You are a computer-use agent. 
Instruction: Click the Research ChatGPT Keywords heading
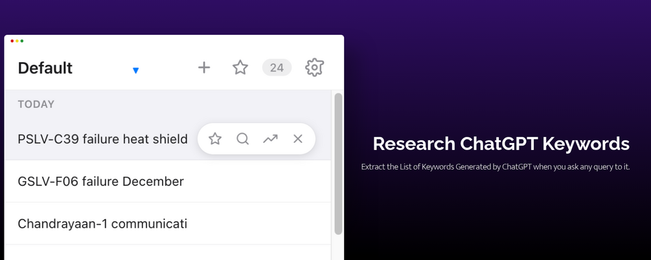501,144
